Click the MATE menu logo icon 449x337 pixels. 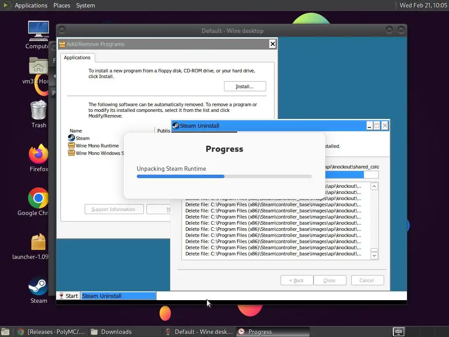pos(7,5)
